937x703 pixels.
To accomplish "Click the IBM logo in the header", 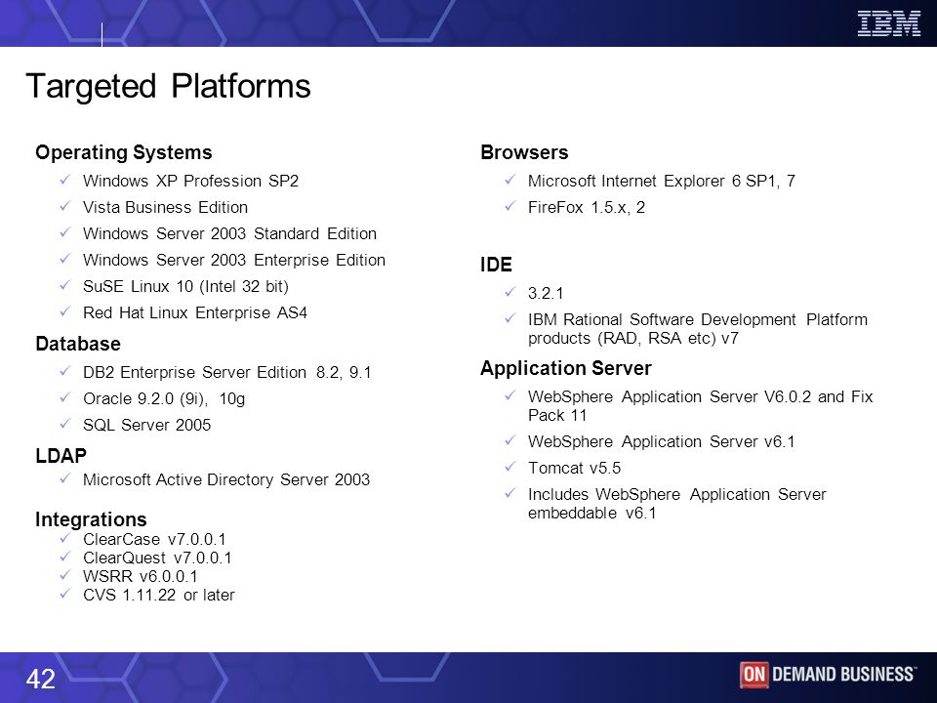I will 888,23.
